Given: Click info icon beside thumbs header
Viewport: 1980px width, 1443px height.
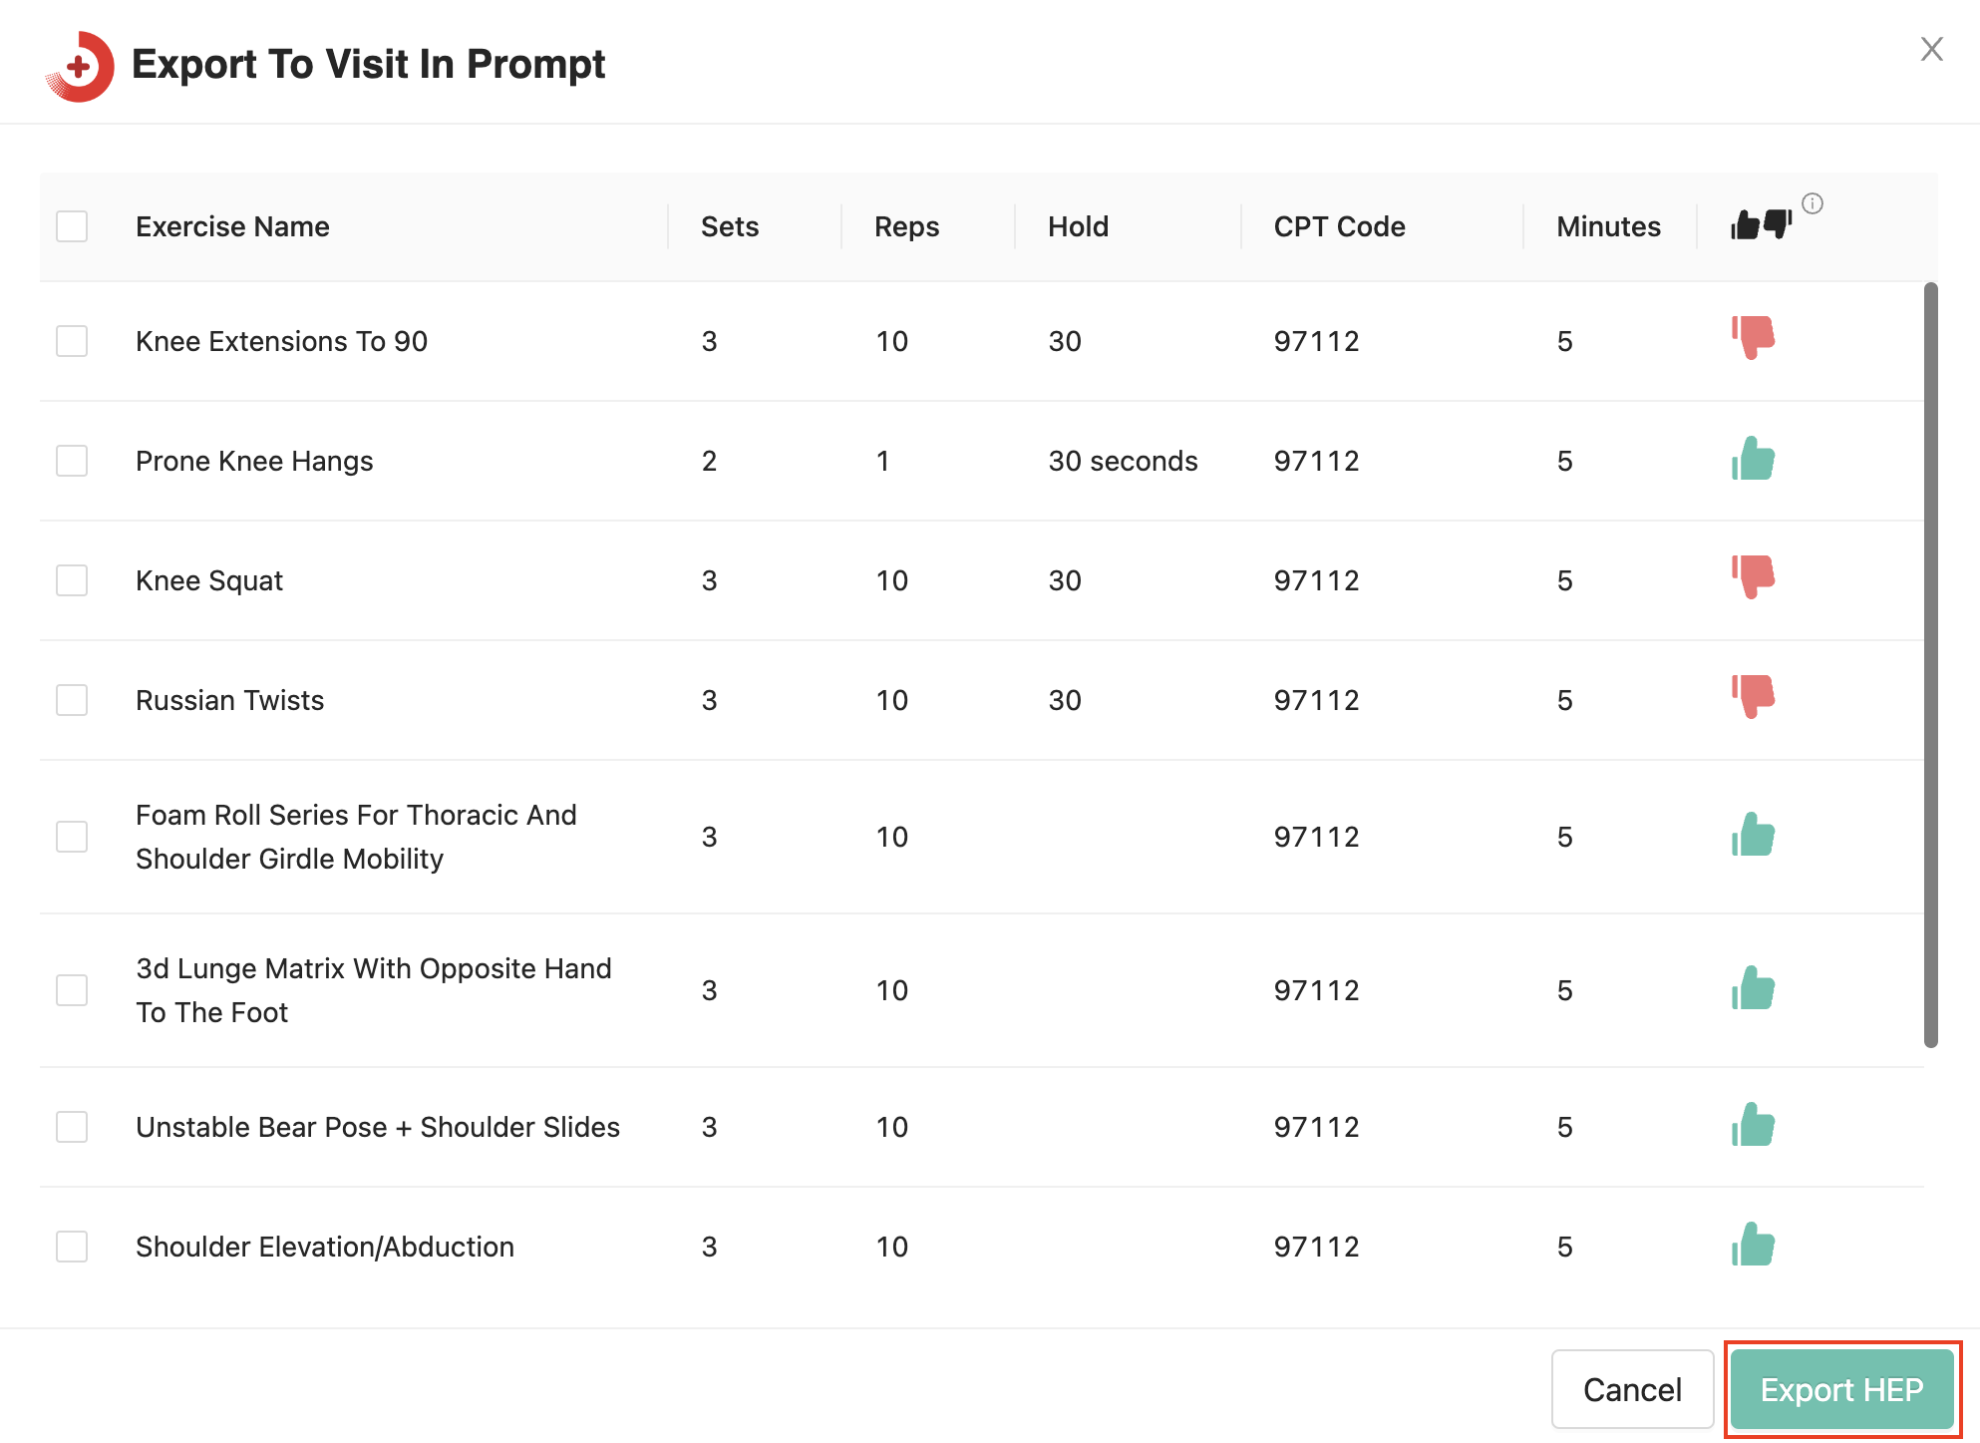Looking at the screenshot, I should [x=1813, y=203].
